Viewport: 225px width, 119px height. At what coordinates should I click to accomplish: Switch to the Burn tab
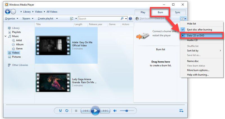(160, 12)
